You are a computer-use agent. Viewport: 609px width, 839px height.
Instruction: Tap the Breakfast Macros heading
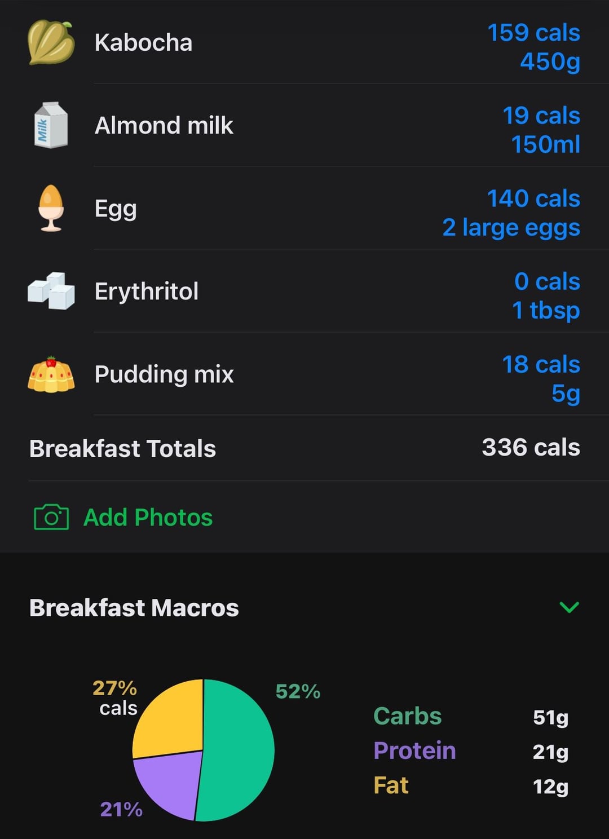(134, 607)
